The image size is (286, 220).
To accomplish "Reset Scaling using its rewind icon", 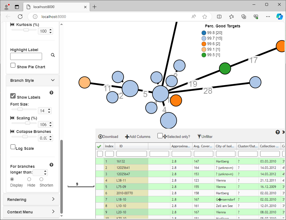I will point(12,118).
